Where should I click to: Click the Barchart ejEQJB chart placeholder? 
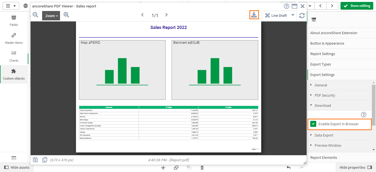(x=215, y=70)
